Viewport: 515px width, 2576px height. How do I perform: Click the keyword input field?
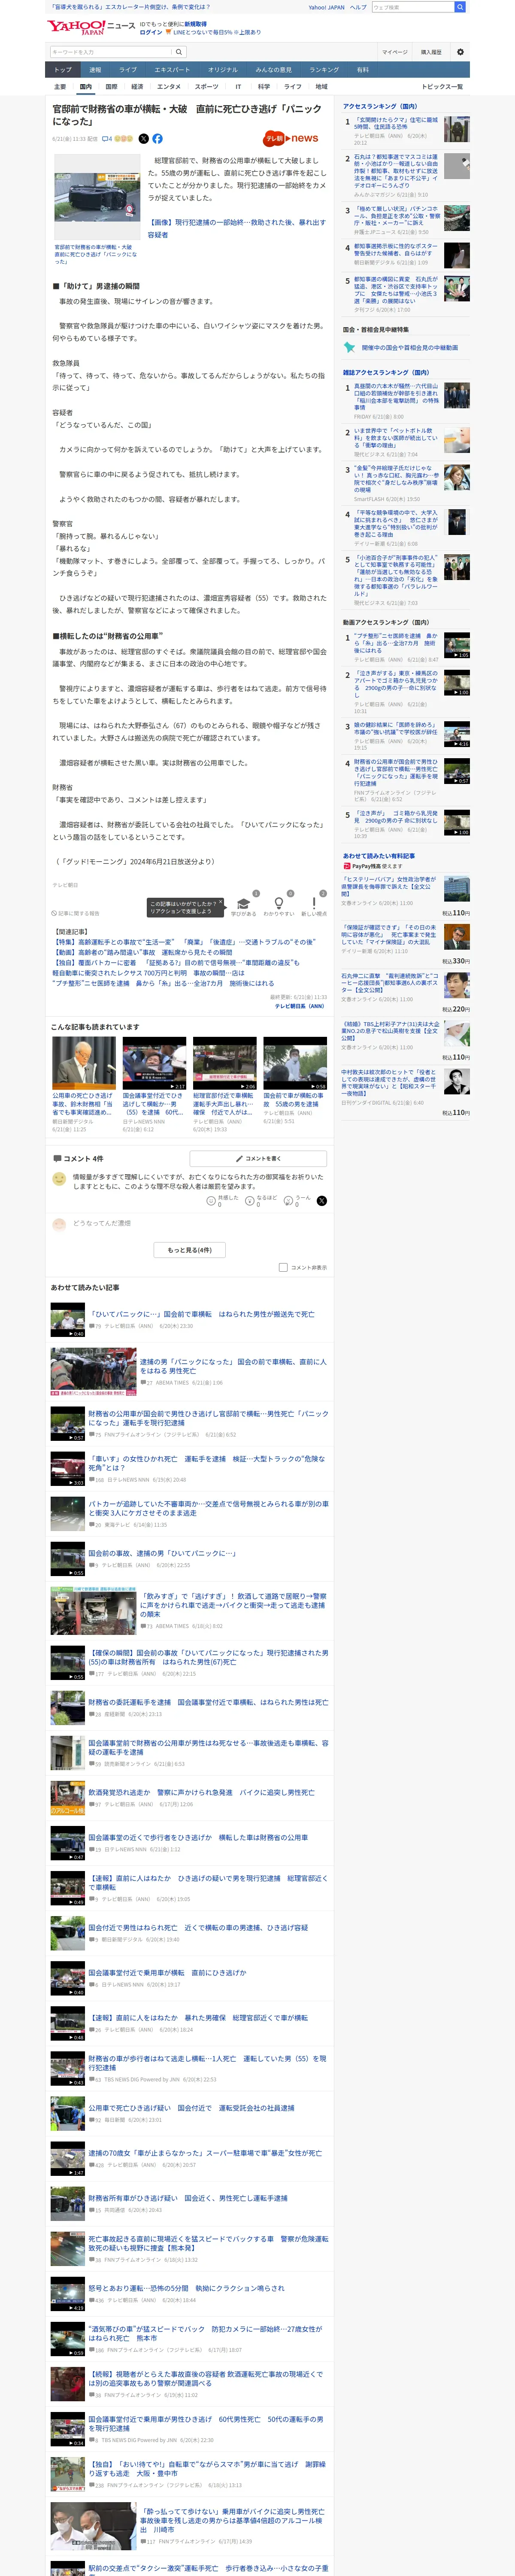point(110,52)
